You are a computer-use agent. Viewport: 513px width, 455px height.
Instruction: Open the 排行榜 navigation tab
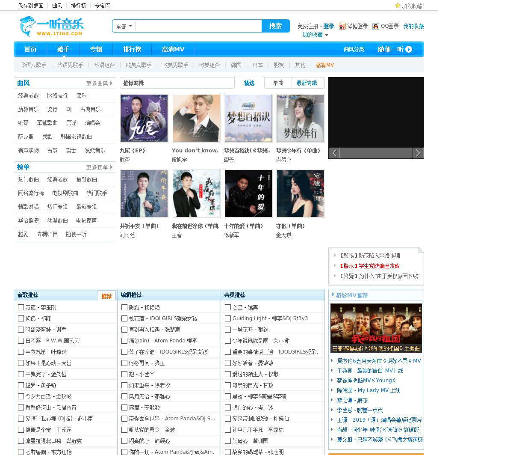[132, 49]
